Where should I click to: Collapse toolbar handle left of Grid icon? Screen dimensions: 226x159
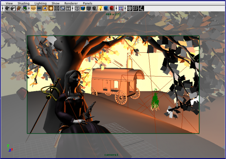pyautogui.click(x=29, y=8)
